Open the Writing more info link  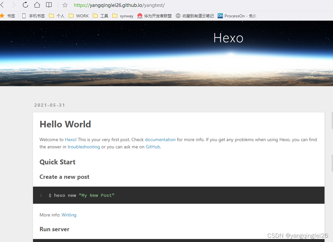pos(69,215)
